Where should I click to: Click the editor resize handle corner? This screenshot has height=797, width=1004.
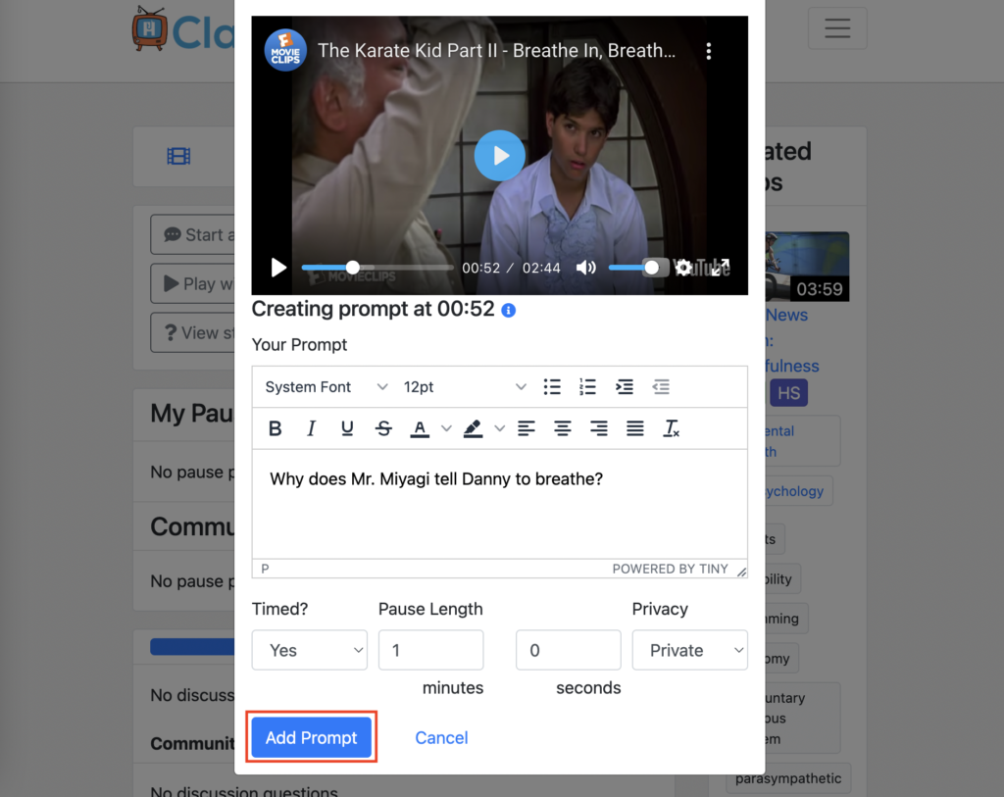point(741,571)
